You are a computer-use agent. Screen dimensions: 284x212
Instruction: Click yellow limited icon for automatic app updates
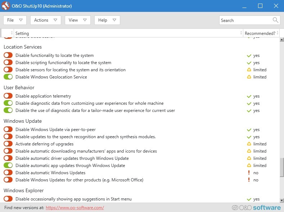[x=249, y=166]
